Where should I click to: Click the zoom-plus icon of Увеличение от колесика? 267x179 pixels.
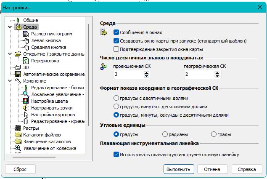tap(18, 148)
